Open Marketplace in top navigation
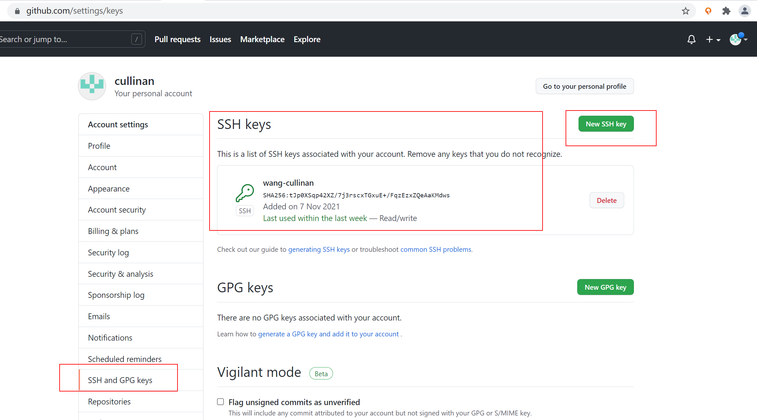The width and height of the screenshot is (757, 420). coord(262,39)
